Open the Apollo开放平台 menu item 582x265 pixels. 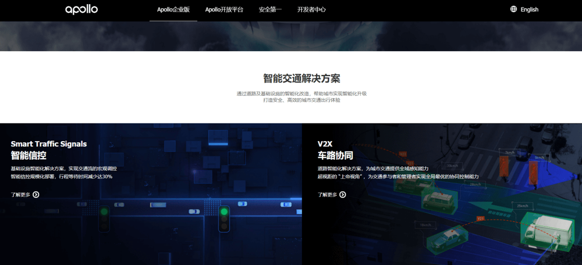(224, 10)
